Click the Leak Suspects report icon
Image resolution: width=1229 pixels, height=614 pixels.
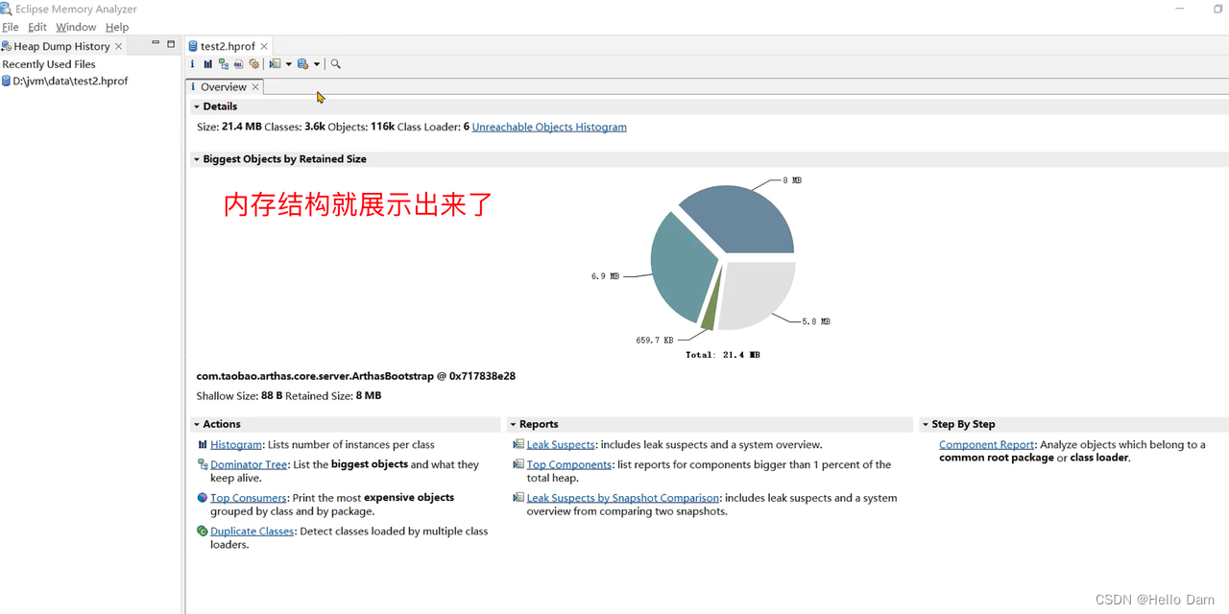click(x=518, y=445)
